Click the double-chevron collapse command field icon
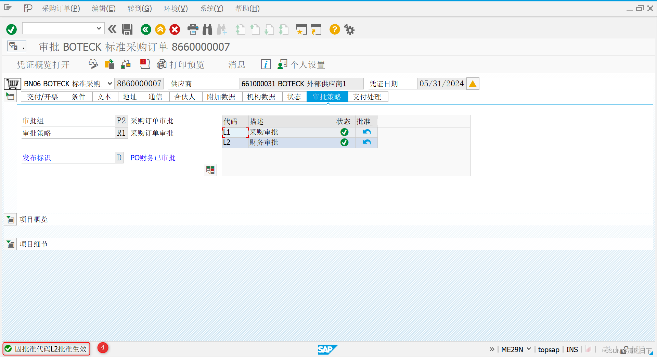Viewport: 657px width, 357px height. 112,29
